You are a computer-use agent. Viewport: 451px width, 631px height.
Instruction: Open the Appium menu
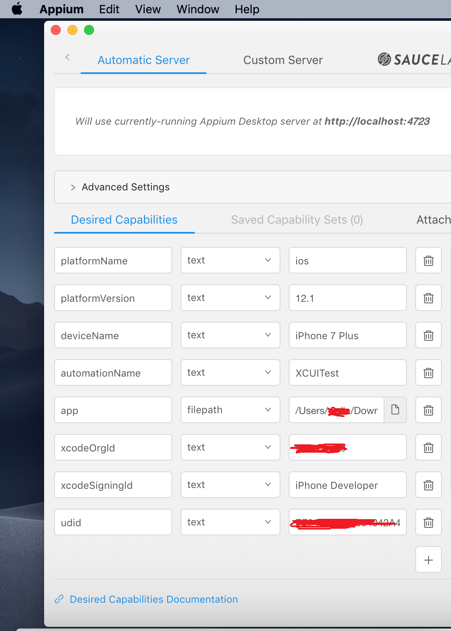(x=62, y=9)
